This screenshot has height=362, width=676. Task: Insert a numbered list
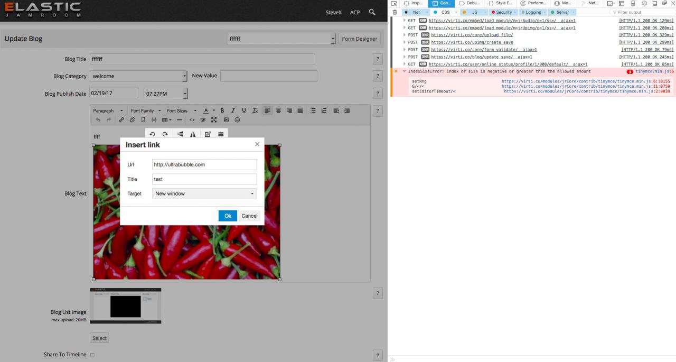tap(324, 110)
